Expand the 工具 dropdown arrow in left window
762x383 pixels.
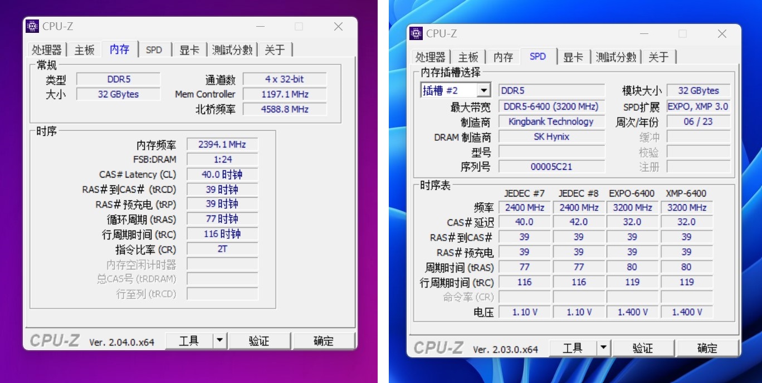click(219, 340)
